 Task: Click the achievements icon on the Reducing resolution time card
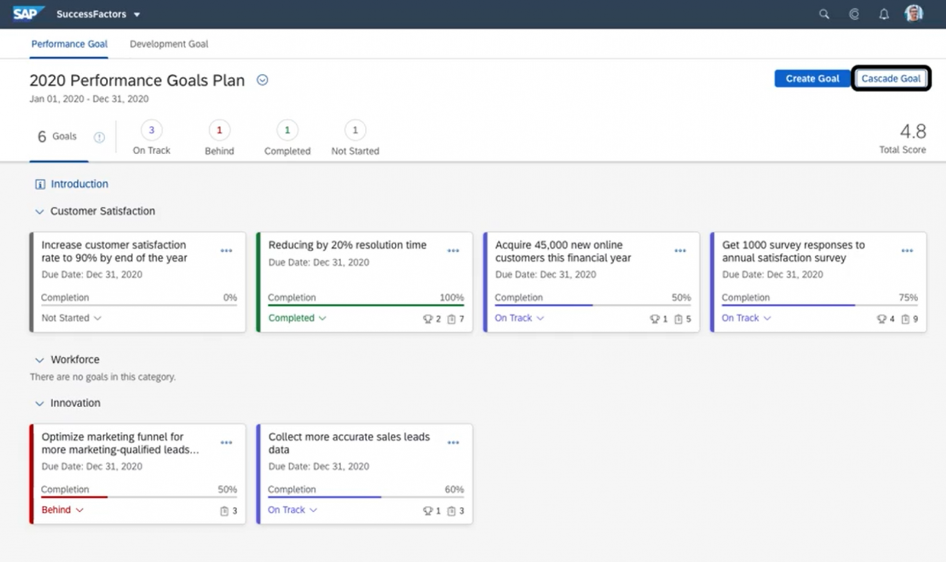(x=428, y=319)
